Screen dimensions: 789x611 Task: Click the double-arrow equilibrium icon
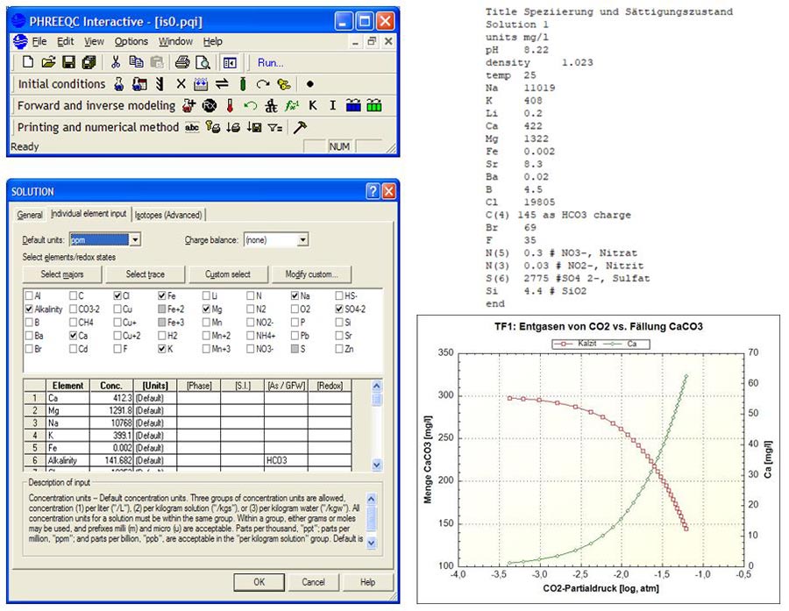pyautogui.click(x=222, y=84)
